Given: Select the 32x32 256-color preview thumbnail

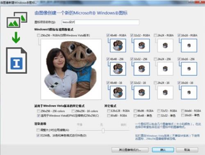Looking at the screenshot, I should (142, 69).
